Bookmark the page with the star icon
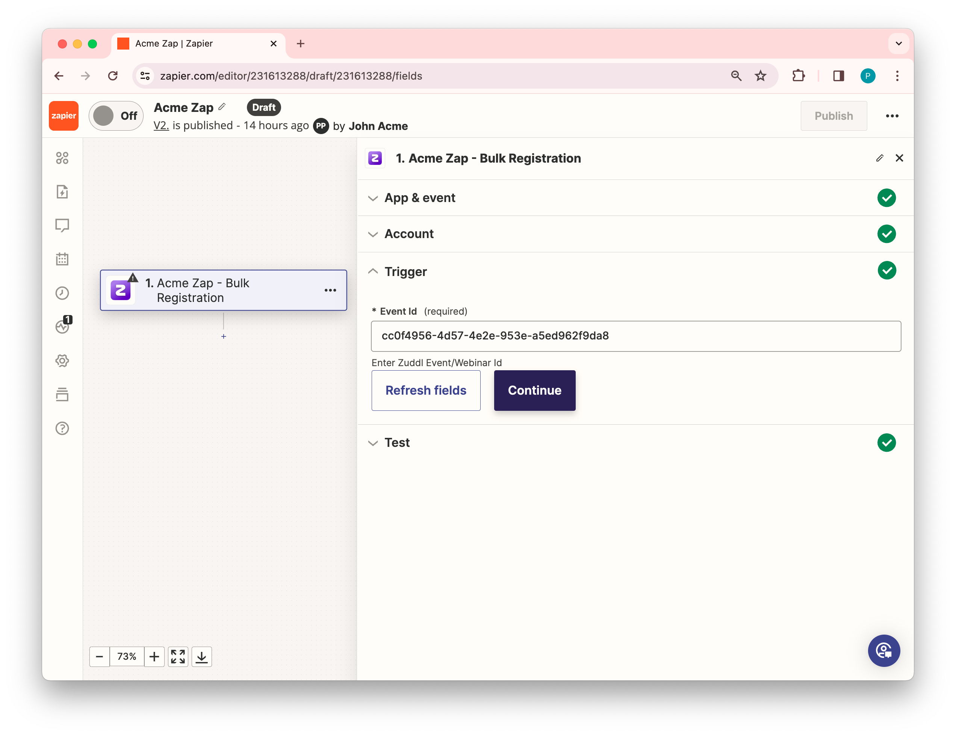 [x=760, y=76]
